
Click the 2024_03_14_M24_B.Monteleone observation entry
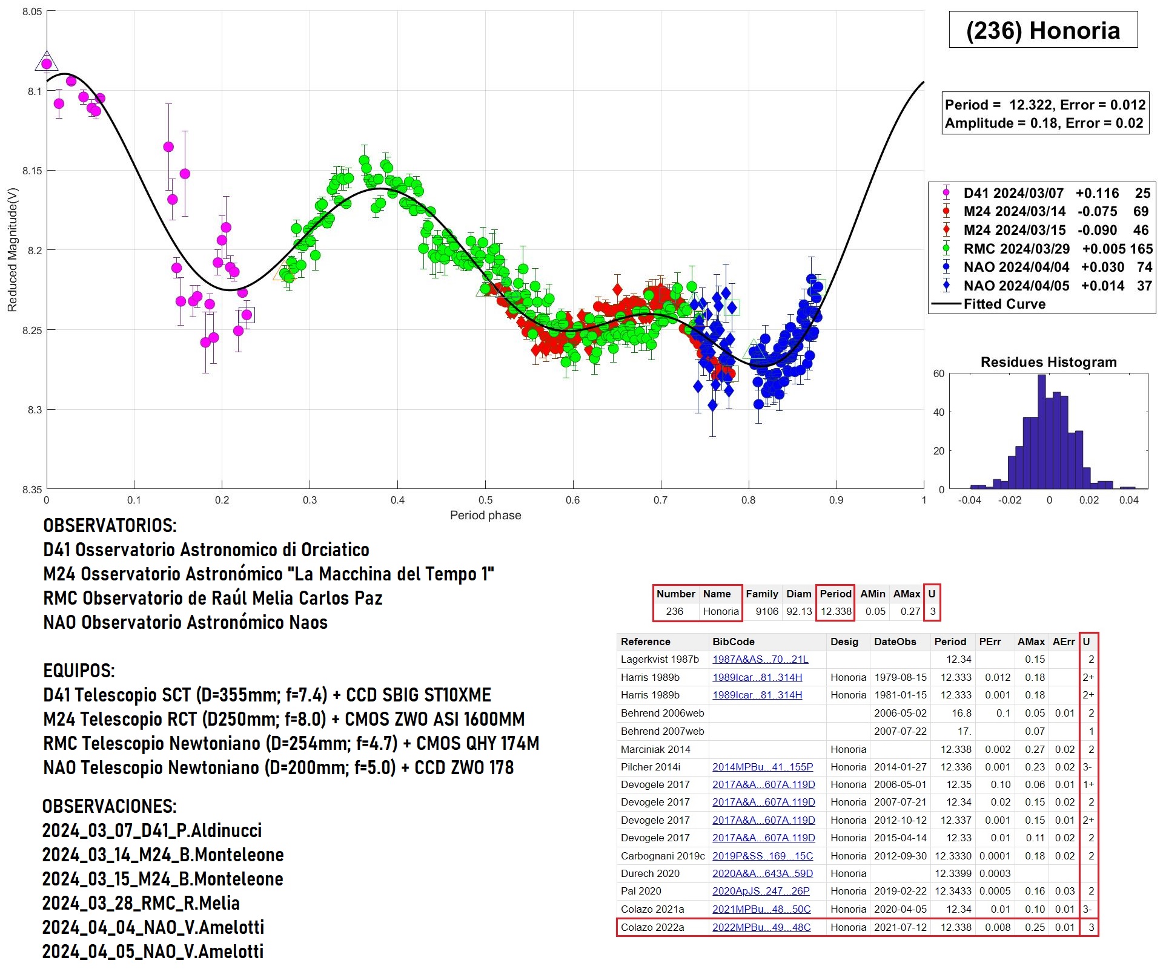163,854
